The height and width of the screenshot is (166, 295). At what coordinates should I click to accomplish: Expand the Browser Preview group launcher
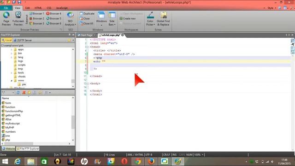point(61,30)
